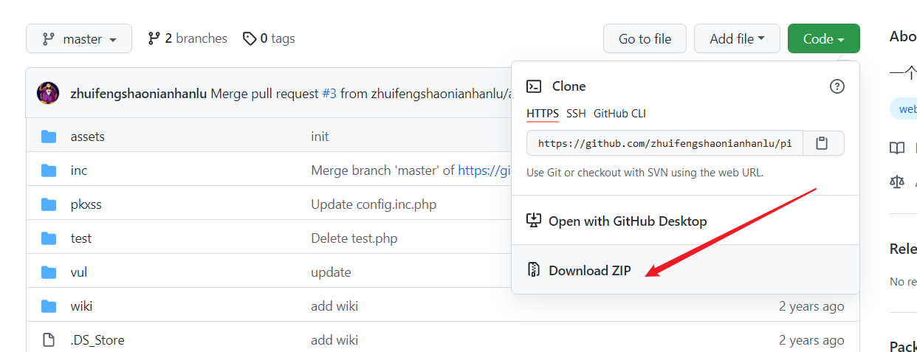Select the SSH clone tab
This screenshot has width=917, height=352.
[x=576, y=114]
